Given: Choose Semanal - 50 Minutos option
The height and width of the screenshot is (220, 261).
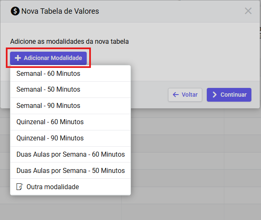Looking at the screenshot, I should [x=48, y=89].
